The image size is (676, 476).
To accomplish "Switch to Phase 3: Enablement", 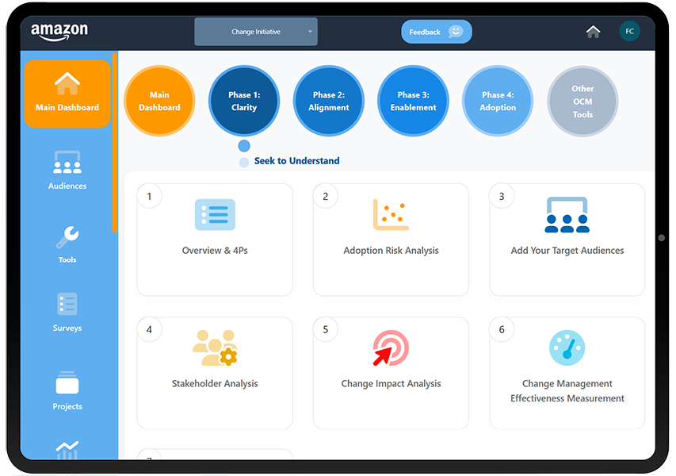I will [413, 101].
